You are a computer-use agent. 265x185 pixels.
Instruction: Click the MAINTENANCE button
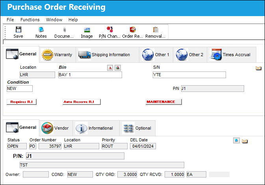[163, 102]
